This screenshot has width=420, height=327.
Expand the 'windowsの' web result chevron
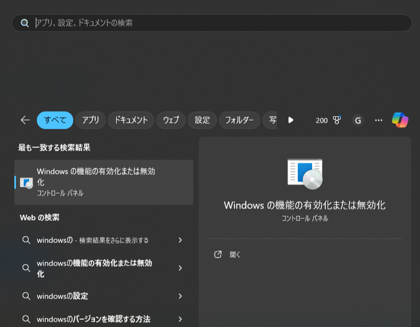pos(180,240)
